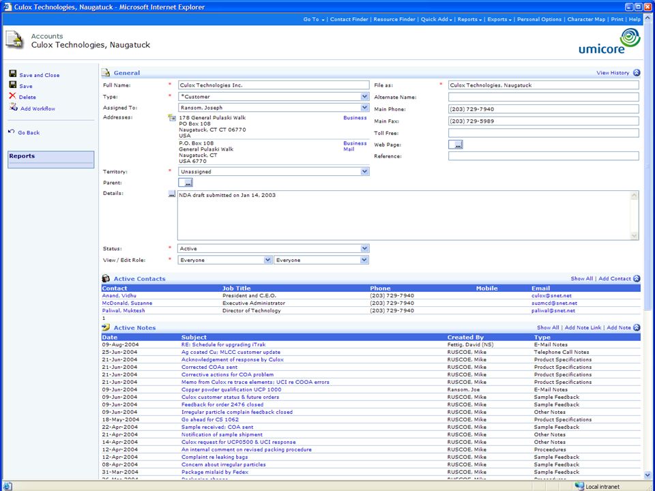Open the Details editor ellipsis icon

tap(172, 194)
